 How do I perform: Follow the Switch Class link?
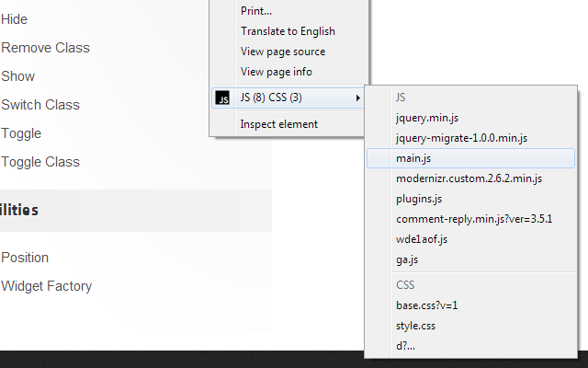click(x=40, y=105)
